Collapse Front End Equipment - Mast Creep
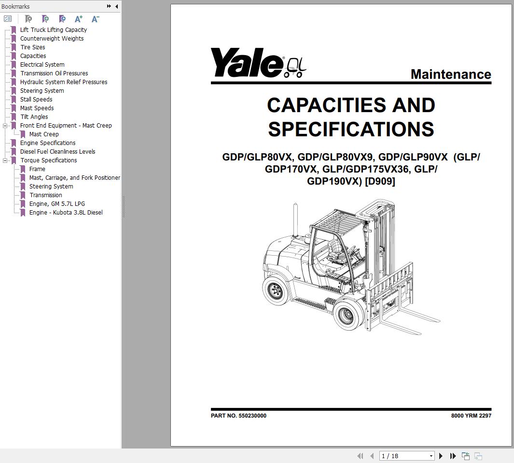The width and height of the screenshot is (514, 463). click(4, 125)
